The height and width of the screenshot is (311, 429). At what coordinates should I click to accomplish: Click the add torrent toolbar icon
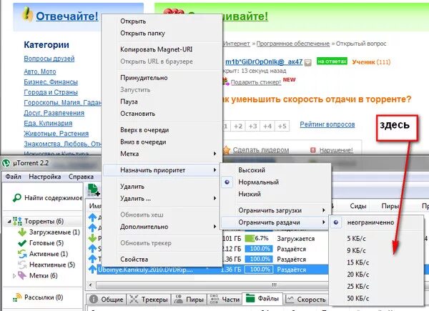94,190
